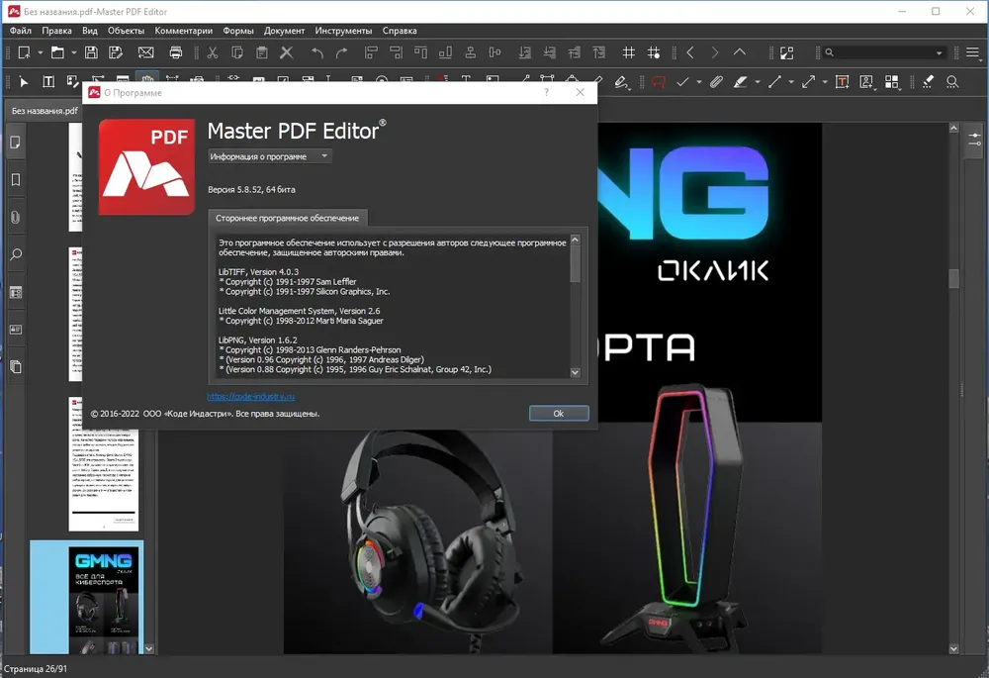The height and width of the screenshot is (678, 989).
Task: Toggle the Pages thumbnail panel
Action: click(x=16, y=143)
